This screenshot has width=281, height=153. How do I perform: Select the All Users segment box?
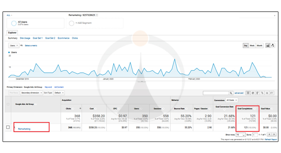[x=35, y=23]
